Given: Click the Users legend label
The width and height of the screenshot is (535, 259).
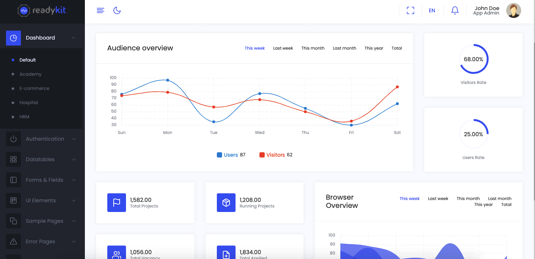Looking at the screenshot, I should tap(231, 155).
